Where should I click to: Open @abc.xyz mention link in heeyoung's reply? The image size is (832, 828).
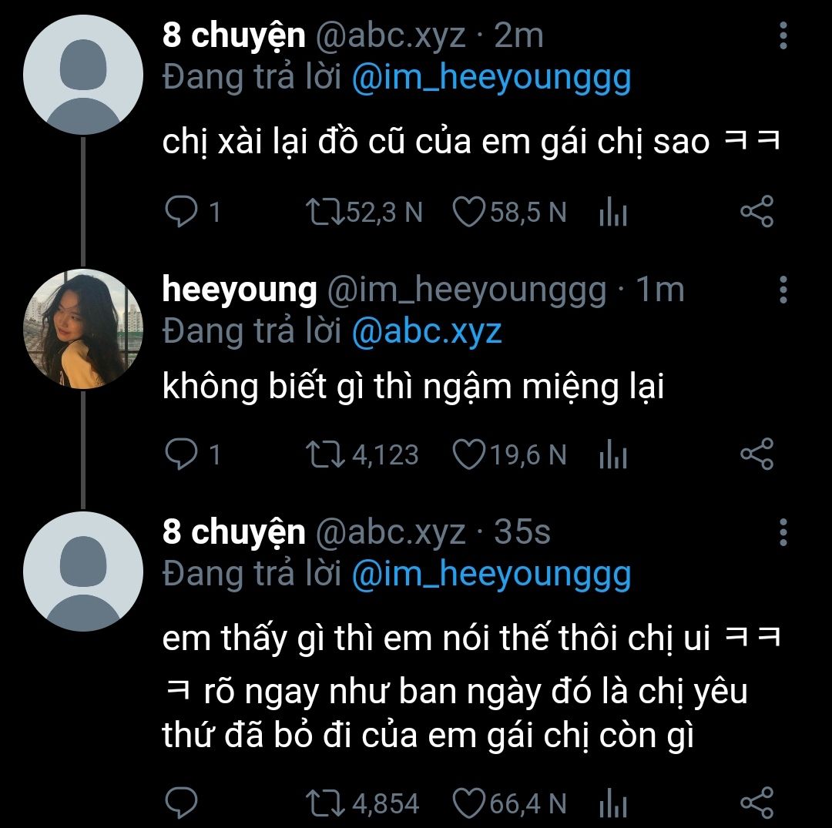click(427, 331)
